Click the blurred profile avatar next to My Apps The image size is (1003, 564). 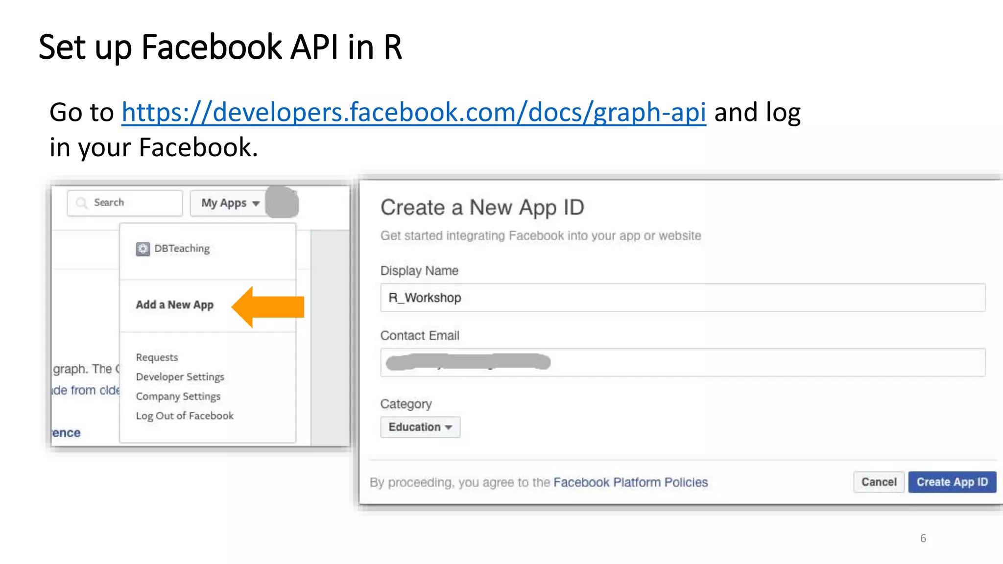click(282, 202)
